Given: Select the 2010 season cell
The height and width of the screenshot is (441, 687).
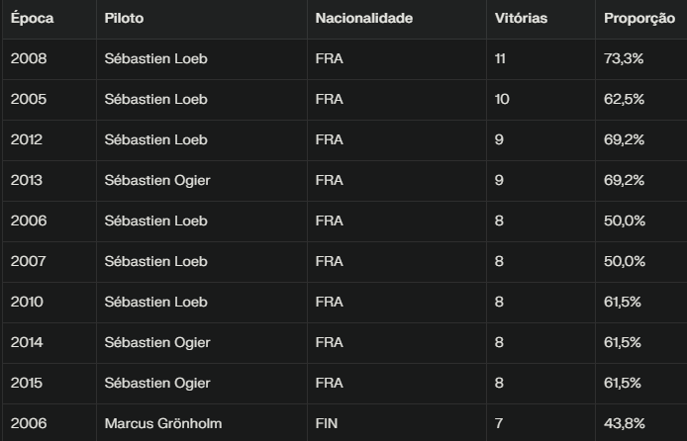Looking at the screenshot, I should (x=29, y=302).
